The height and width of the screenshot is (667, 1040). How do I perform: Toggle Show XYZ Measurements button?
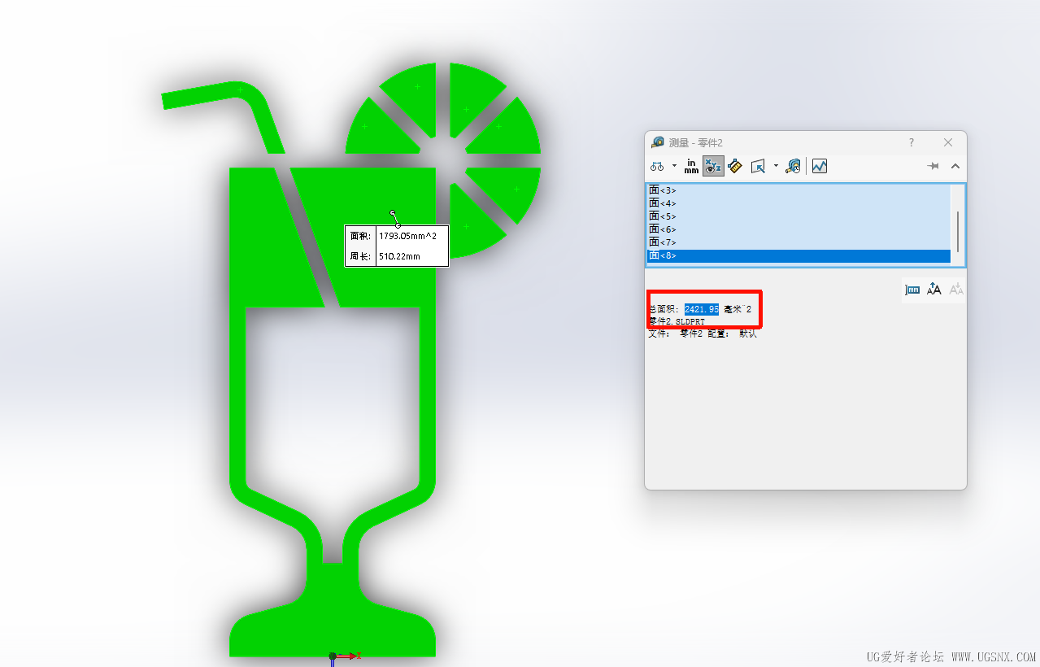(x=713, y=166)
